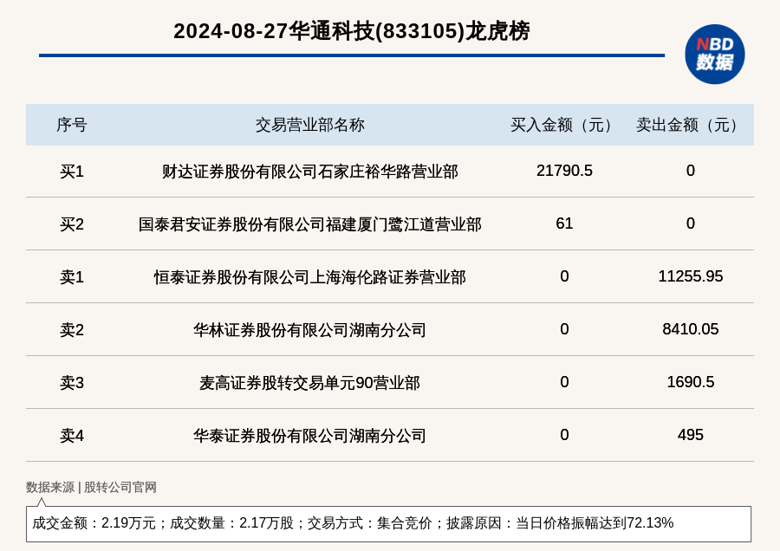
Task: Select 麦高证券股转交易单元90营业部
Action: click(310, 383)
